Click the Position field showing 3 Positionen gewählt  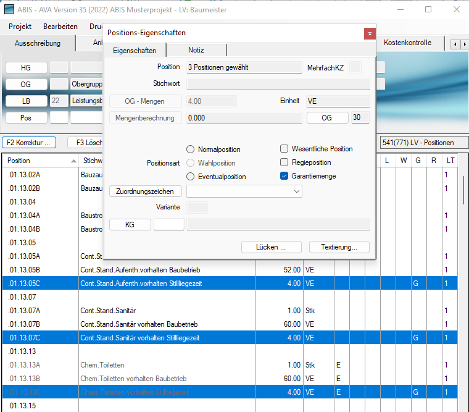(244, 67)
